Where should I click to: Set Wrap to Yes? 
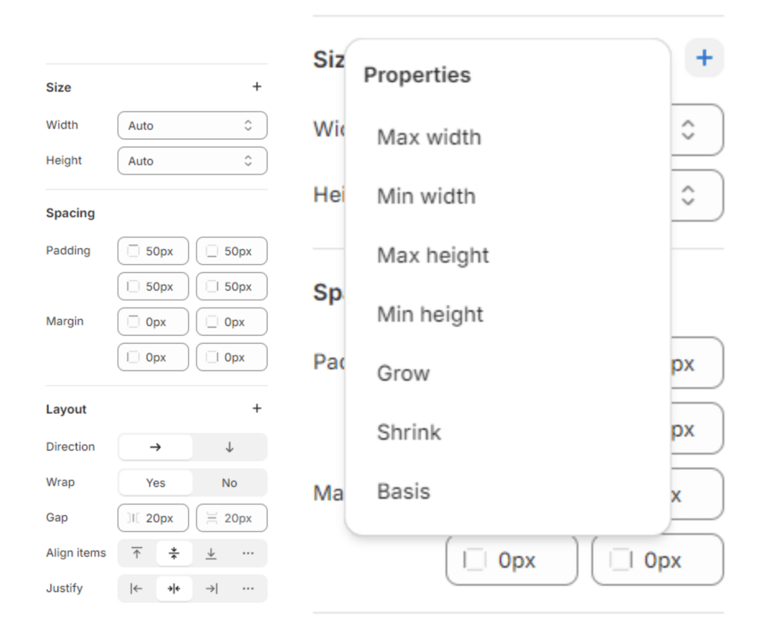[x=155, y=482]
